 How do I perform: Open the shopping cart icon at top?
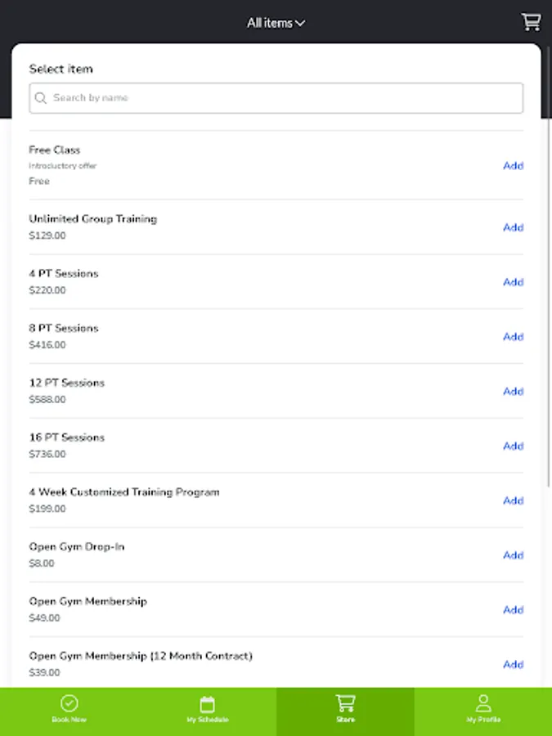tap(531, 22)
